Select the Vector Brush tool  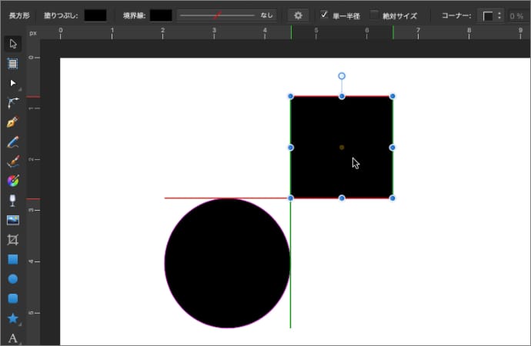click(x=13, y=161)
